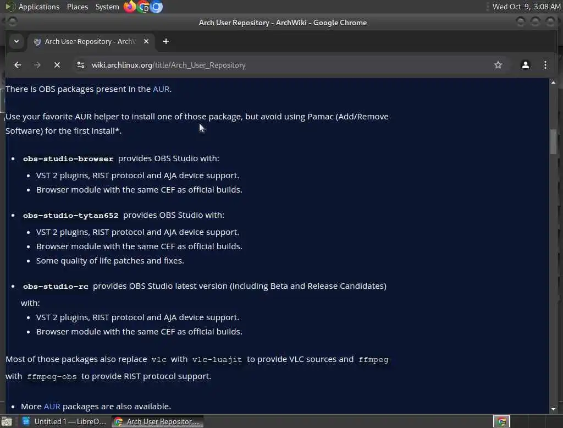Click the page scrollbar up arrow
The width and height of the screenshot is (563, 428).
click(553, 83)
